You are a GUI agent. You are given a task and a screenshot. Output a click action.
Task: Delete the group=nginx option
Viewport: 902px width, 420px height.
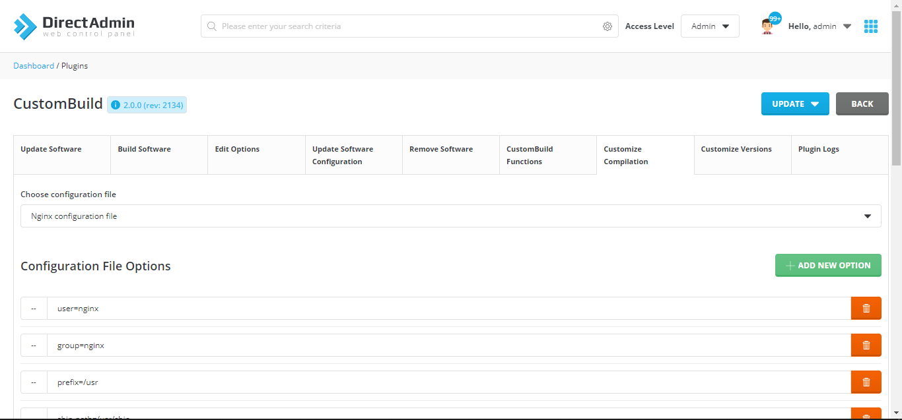pos(866,345)
